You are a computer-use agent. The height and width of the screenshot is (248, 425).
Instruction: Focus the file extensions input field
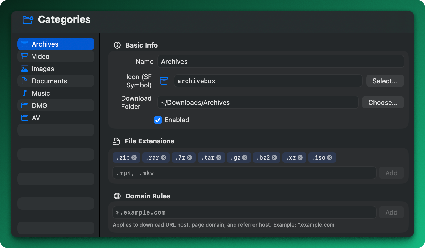244,173
